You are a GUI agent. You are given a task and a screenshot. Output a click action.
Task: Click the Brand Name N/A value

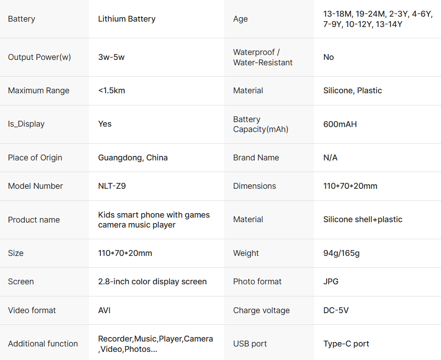pyautogui.click(x=330, y=158)
